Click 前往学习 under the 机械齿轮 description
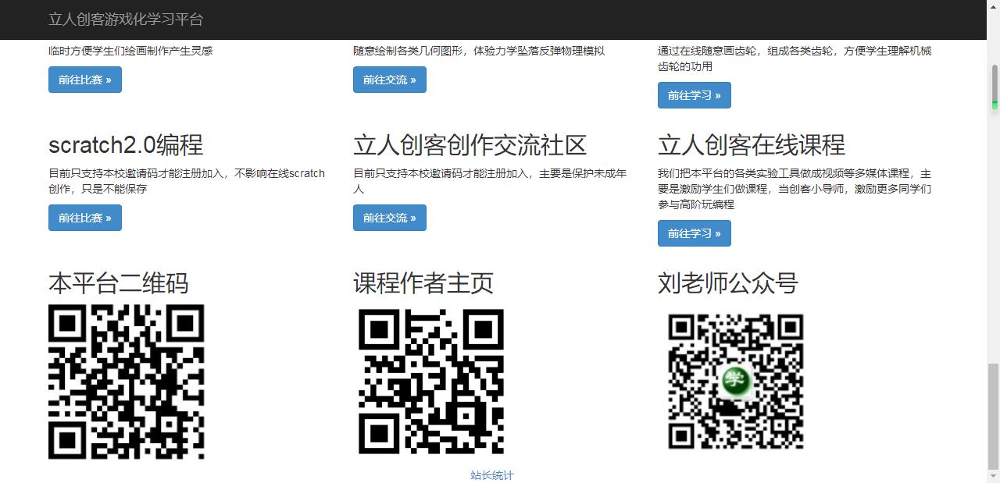The image size is (1000, 483). pos(695,95)
